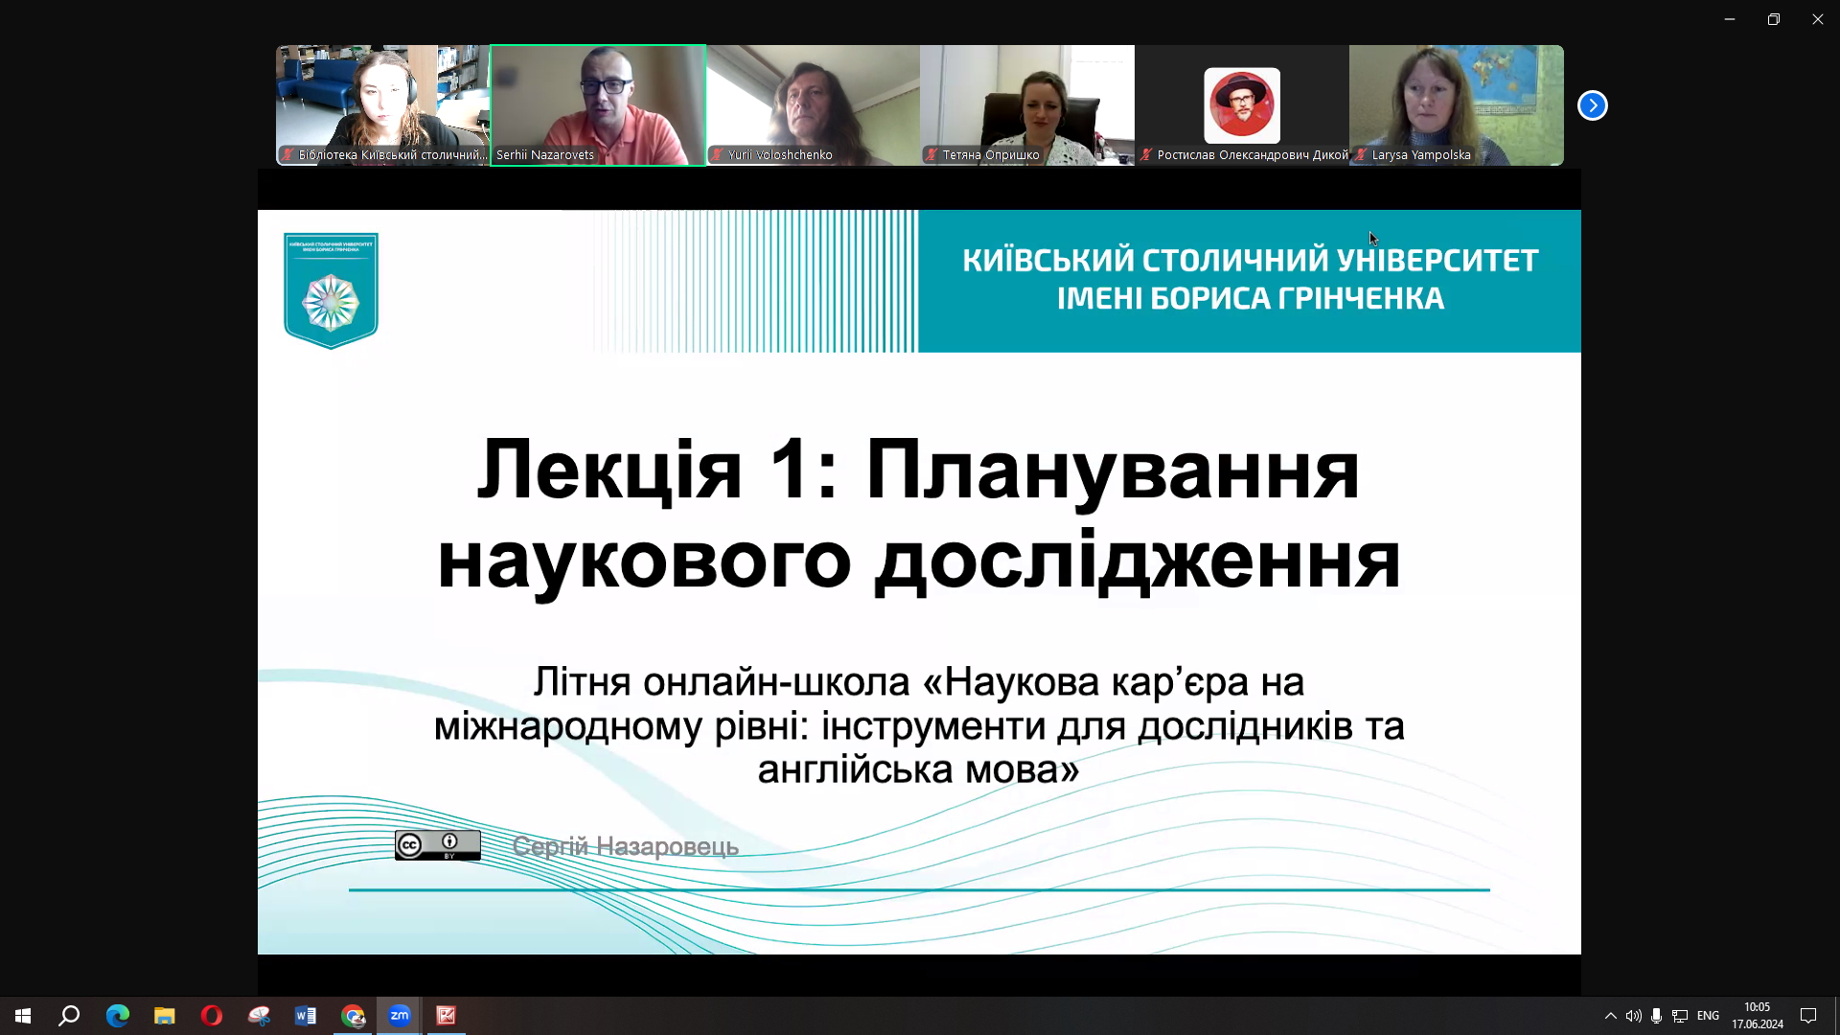1840x1035 pixels.
Task: Launch Opera browser from taskbar
Action: (212, 1015)
